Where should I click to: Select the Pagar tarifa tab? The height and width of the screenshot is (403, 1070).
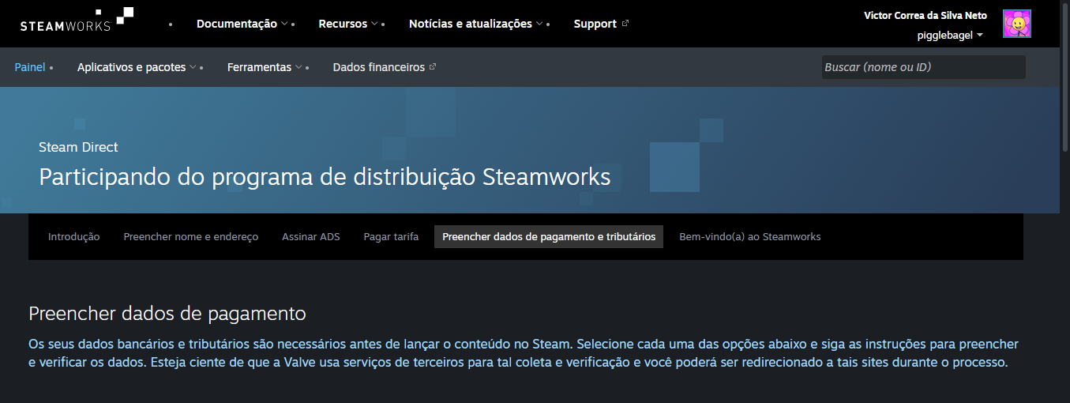pyautogui.click(x=391, y=236)
